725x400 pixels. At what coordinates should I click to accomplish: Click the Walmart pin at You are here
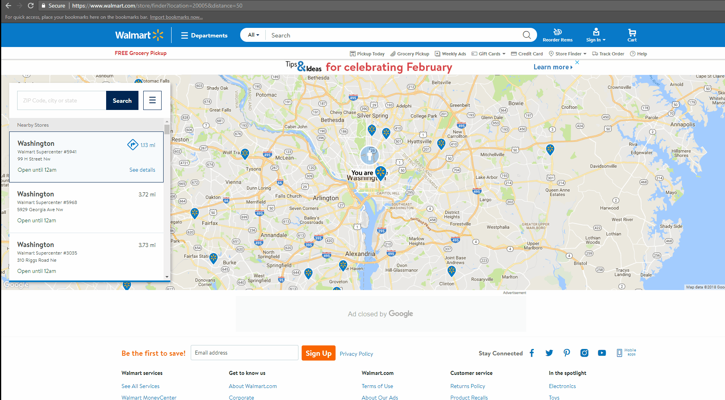coord(381,173)
